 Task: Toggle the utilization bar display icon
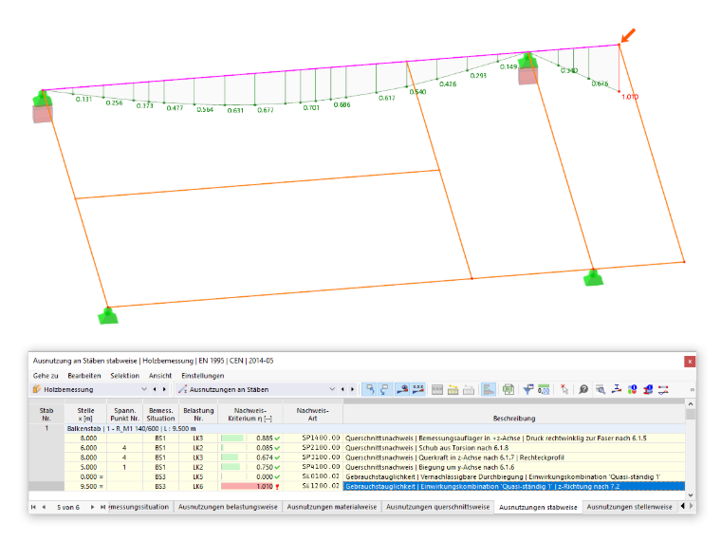tap(488, 390)
